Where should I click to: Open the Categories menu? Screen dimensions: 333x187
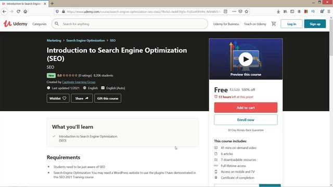[x=40, y=24]
